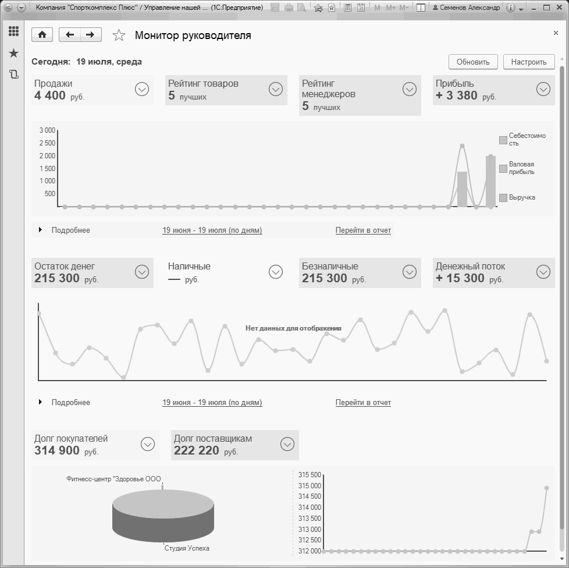This screenshot has height=568, width=569.
Task: Open the Favorites star in sidebar
Action: pyautogui.click(x=13, y=54)
